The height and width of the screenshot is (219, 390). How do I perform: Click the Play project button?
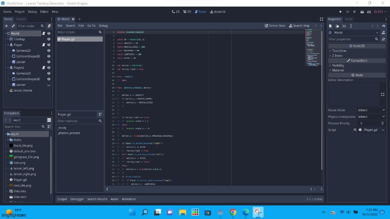point(340,11)
